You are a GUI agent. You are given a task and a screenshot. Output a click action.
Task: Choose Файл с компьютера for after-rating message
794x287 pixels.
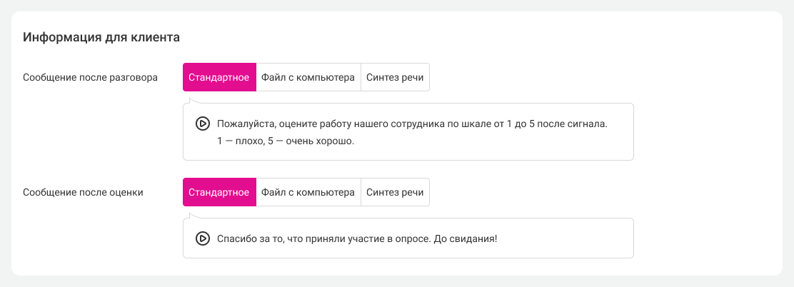tap(308, 192)
